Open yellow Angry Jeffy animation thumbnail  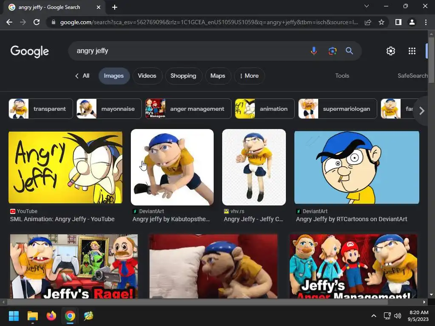(x=65, y=167)
